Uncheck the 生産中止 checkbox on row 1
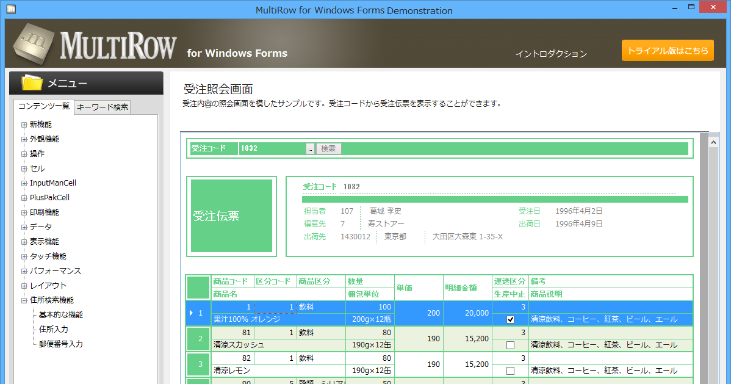Screen dimensions: 731x384 [510, 319]
